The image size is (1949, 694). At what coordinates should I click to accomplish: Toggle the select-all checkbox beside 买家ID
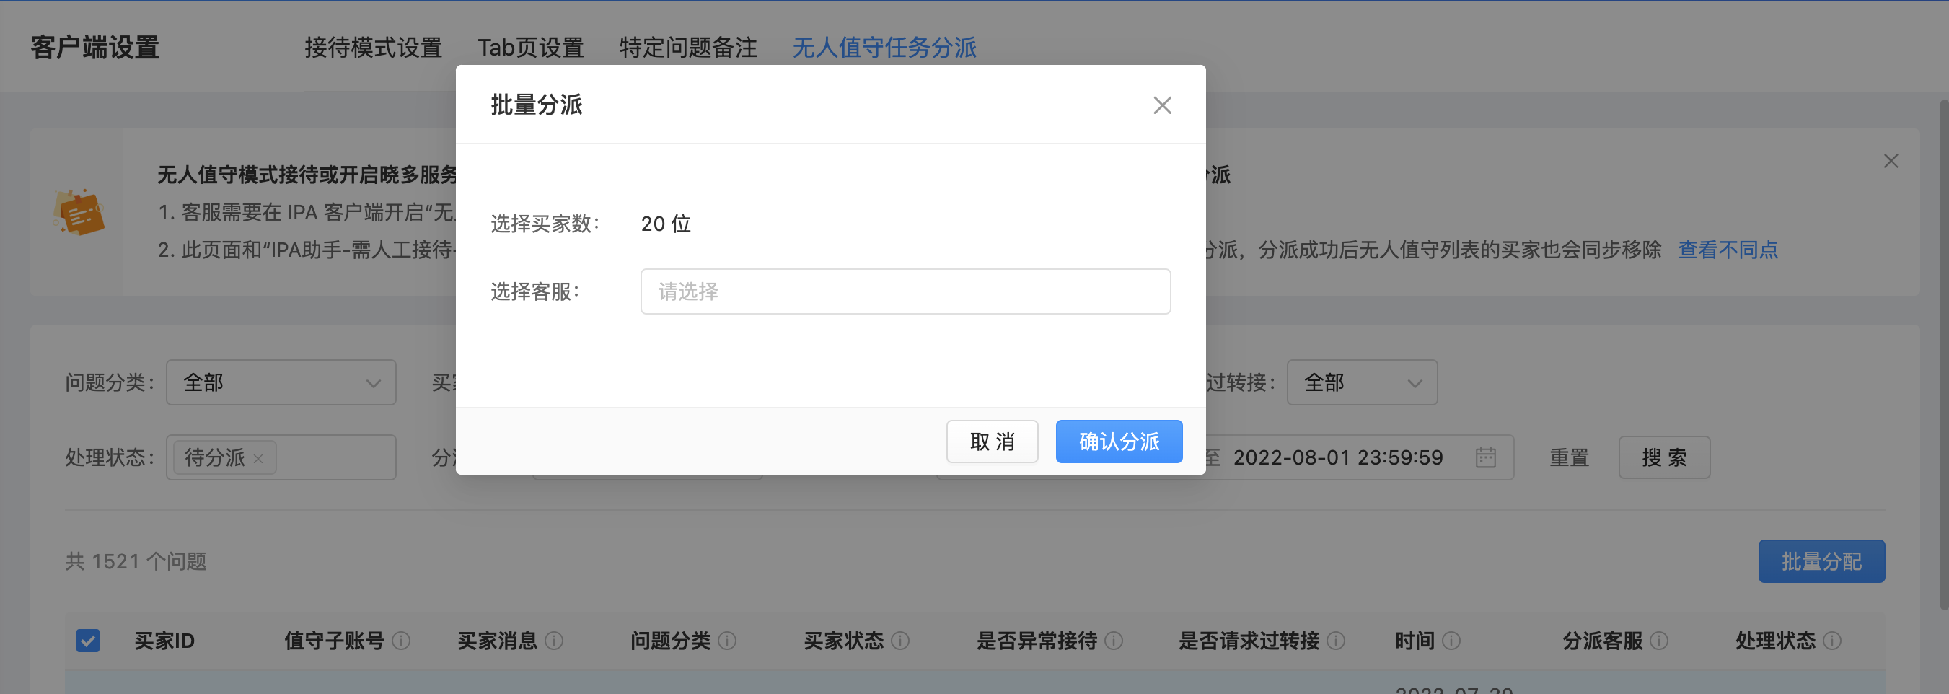(x=88, y=641)
